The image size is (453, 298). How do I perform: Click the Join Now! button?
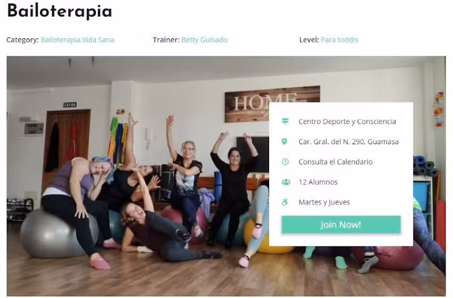pos(341,225)
